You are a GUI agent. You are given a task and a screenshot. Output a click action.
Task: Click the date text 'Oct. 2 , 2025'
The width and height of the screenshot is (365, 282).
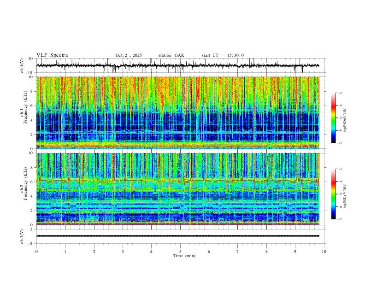[x=129, y=55]
